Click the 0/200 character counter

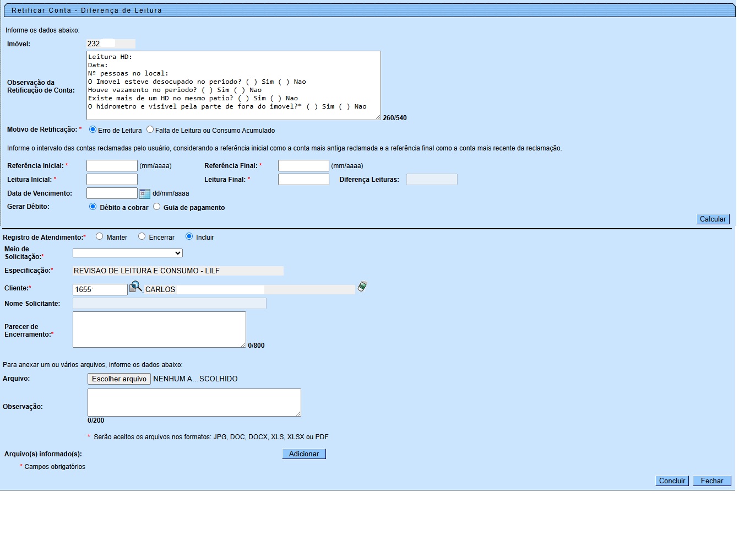coord(96,420)
